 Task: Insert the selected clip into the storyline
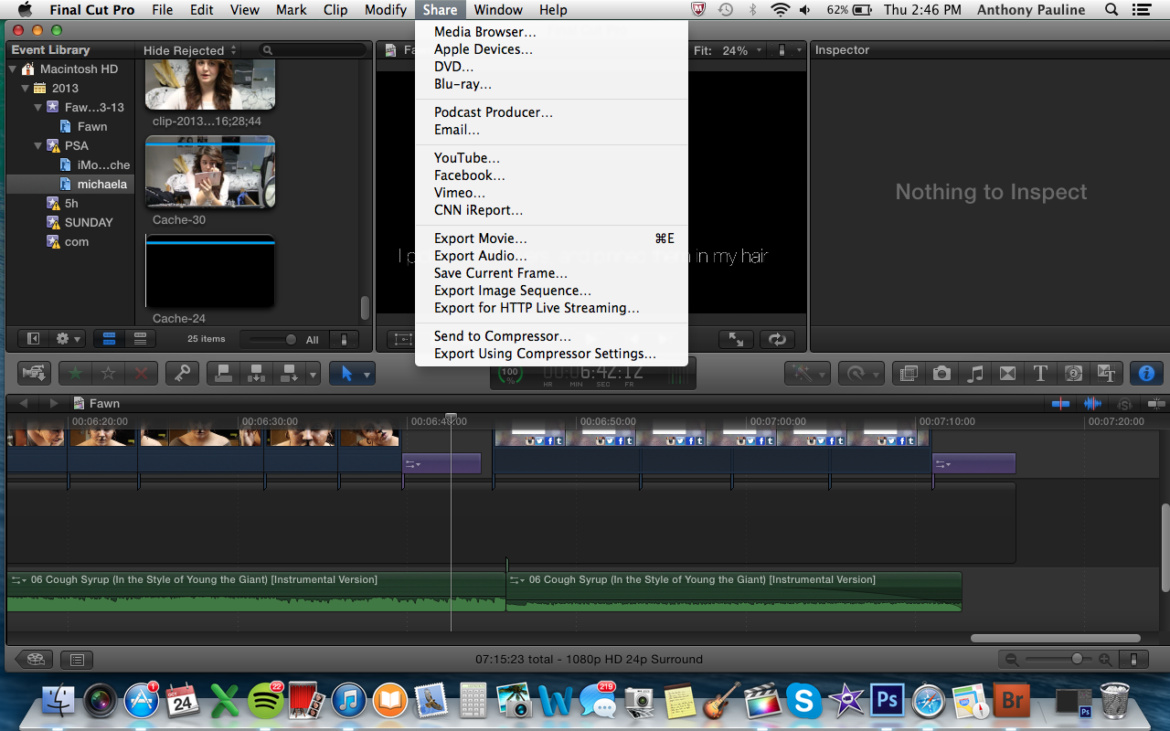pyautogui.click(x=257, y=373)
